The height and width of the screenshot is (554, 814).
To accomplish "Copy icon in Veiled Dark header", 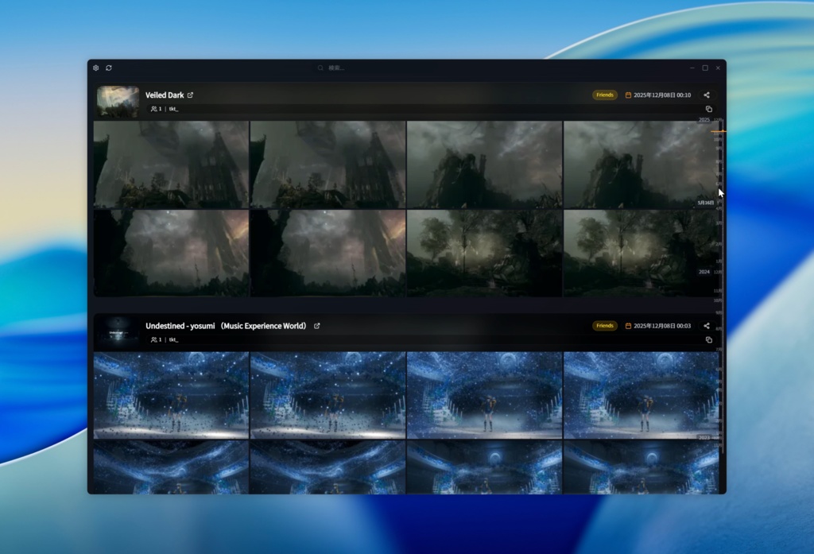I will coord(708,109).
